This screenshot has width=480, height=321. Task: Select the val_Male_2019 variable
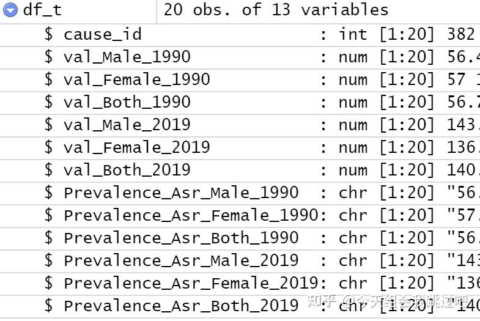127,125
